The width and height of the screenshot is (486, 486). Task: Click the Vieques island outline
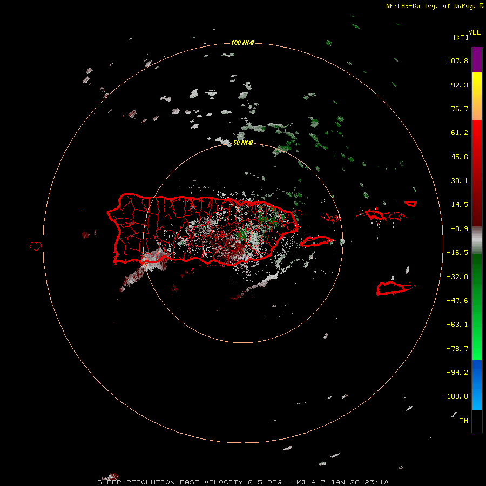[317, 241]
